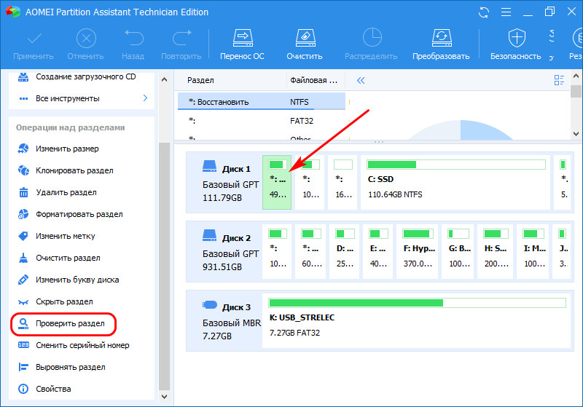Select the H: S... partition
This screenshot has height=407, width=583.
(496, 251)
